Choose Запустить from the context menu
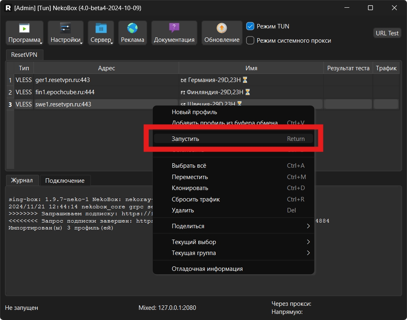This screenshot has height=320, width=407. click(x=233, y=139)
